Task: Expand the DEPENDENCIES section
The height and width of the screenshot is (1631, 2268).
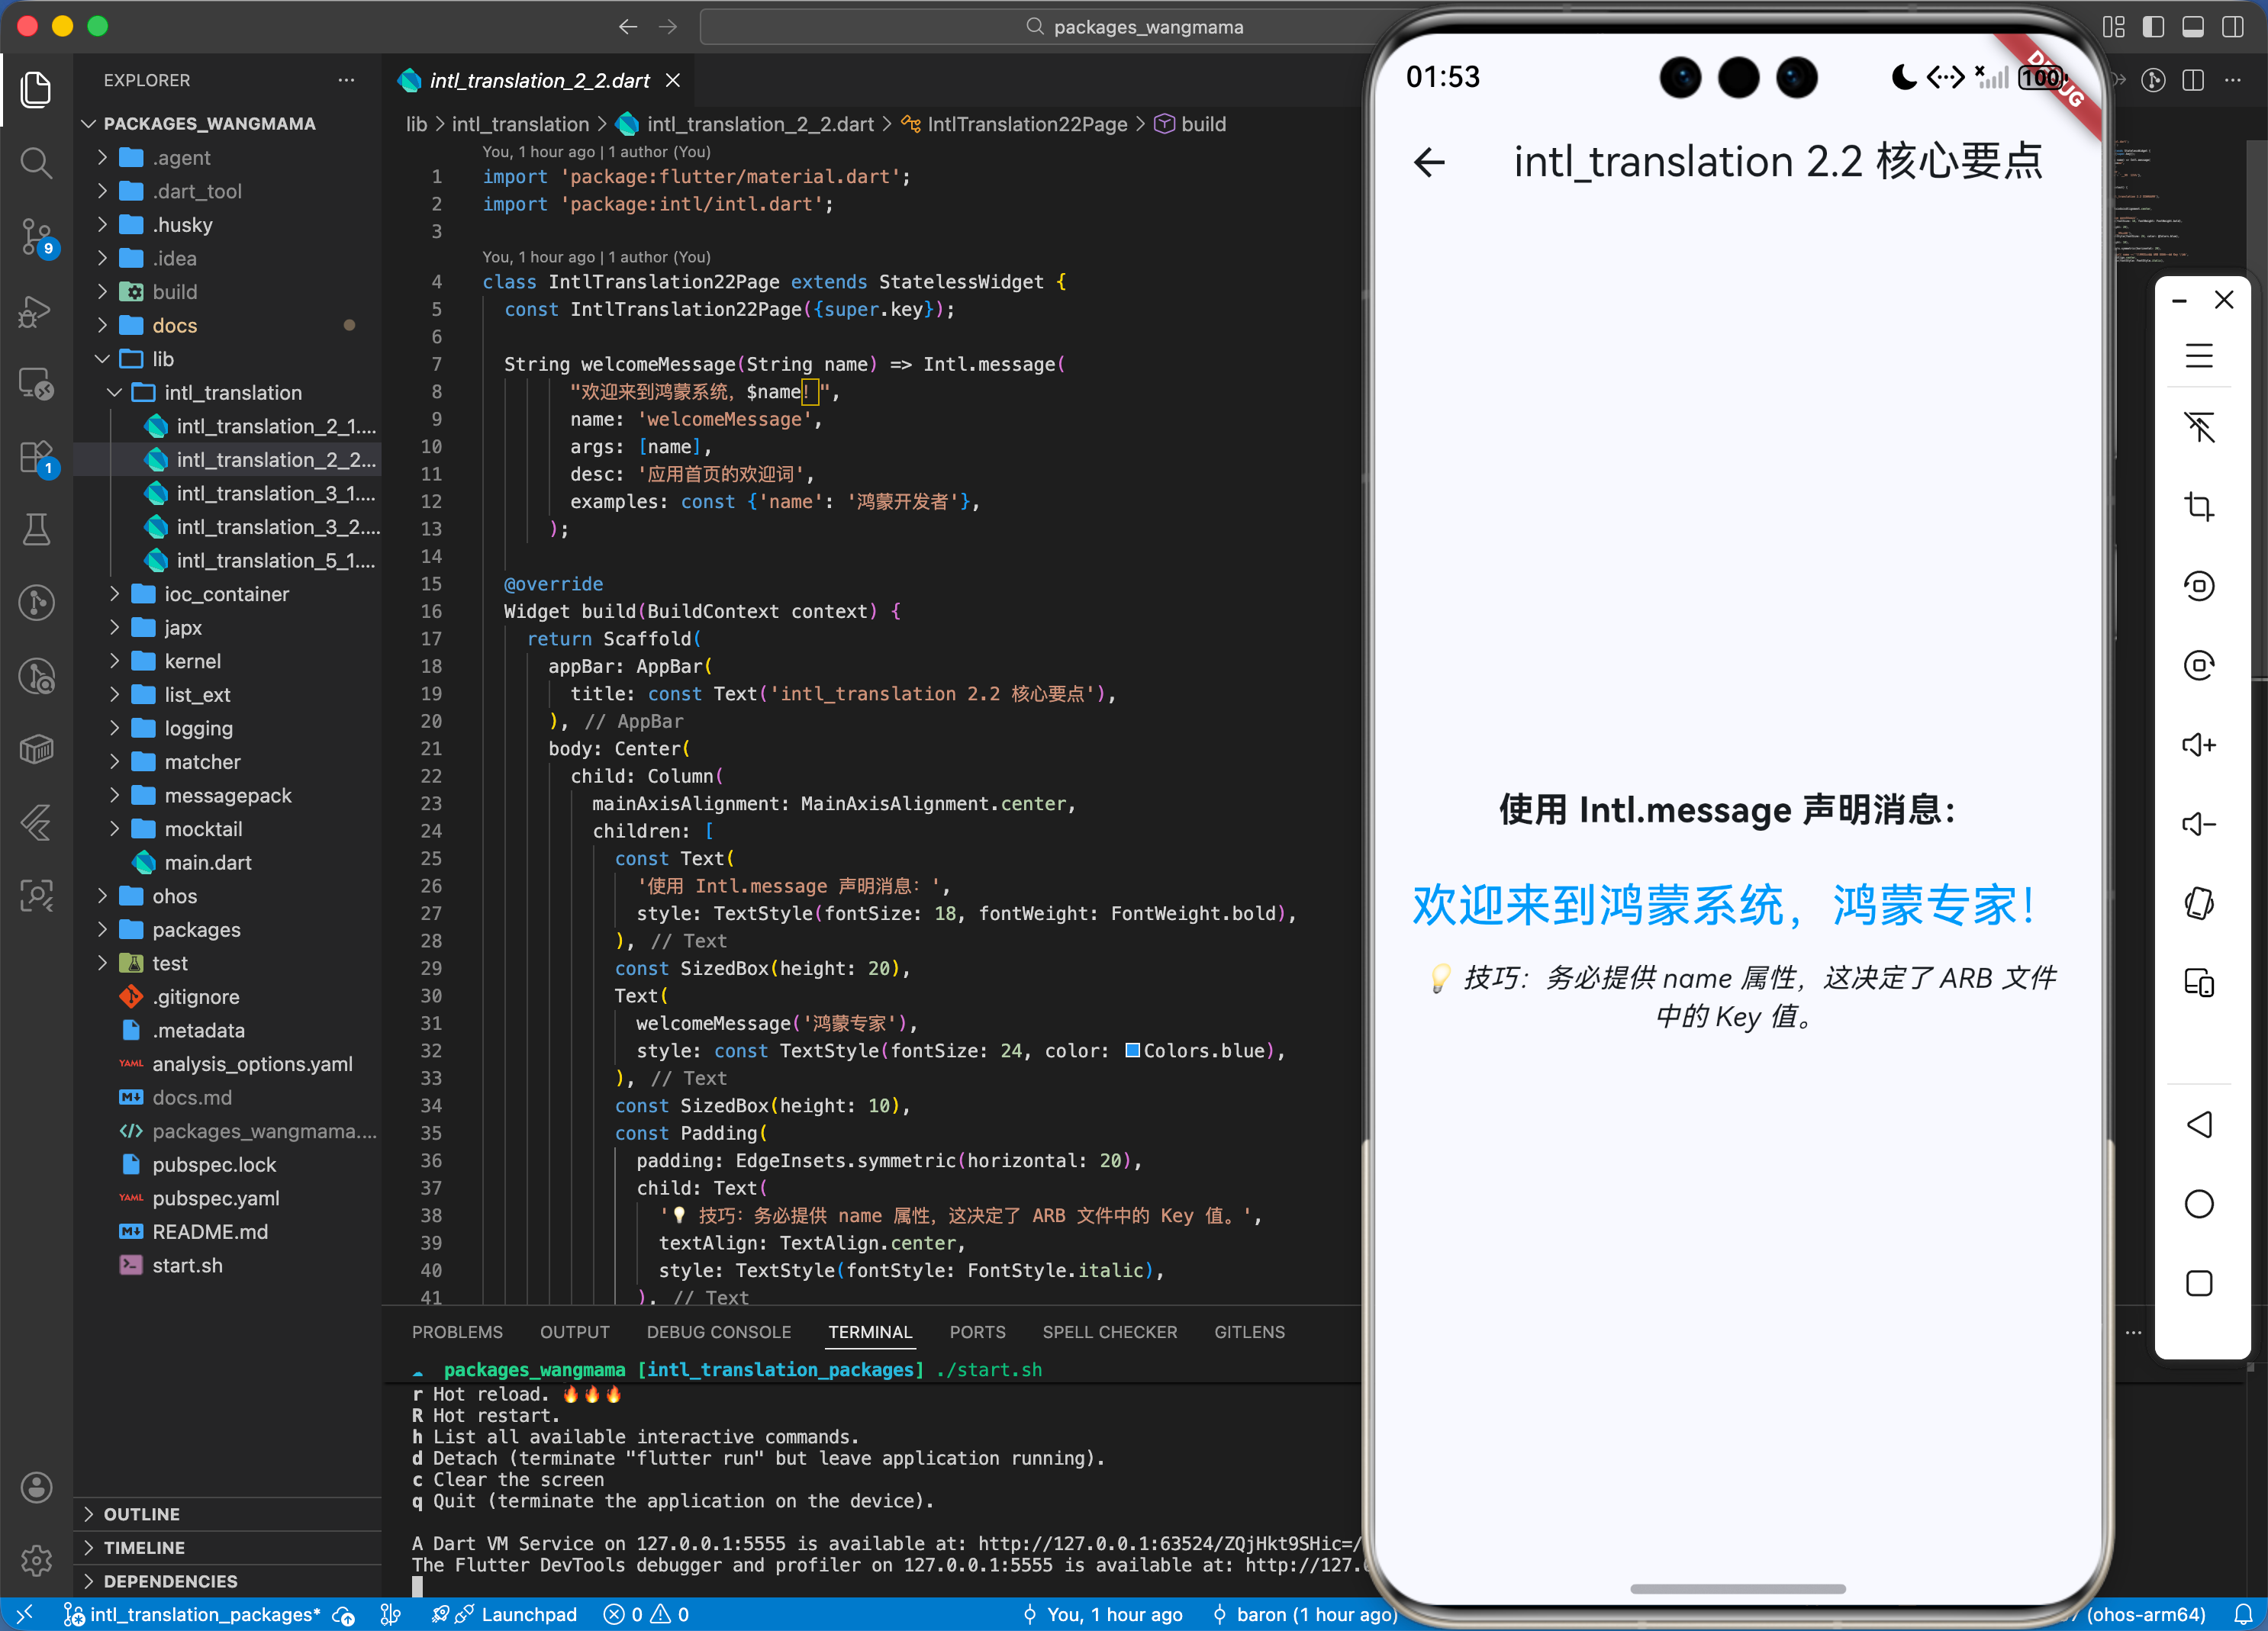Action: click(x=228, y=1581)
